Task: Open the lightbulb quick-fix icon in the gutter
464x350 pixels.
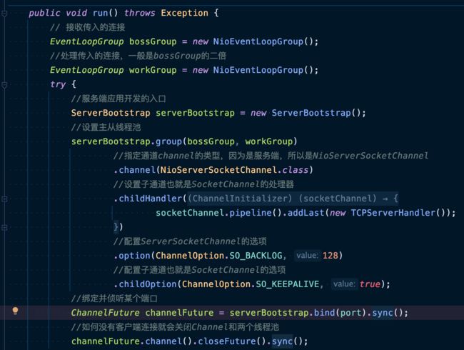Action: [x=16, y=311]
